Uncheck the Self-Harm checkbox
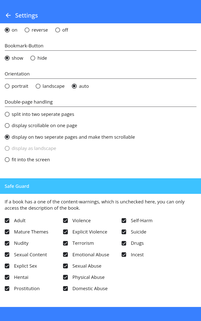Image resolution: width=201 pixels, height=321 pixels. pos(124,221)
